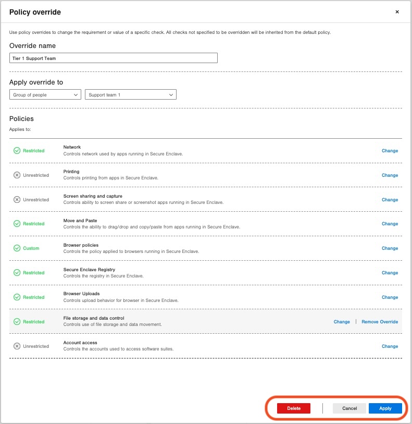Click Secure Enclave Registry check icon
The width and height of the screenshot is (412, 424).
[x=17, y=273]
